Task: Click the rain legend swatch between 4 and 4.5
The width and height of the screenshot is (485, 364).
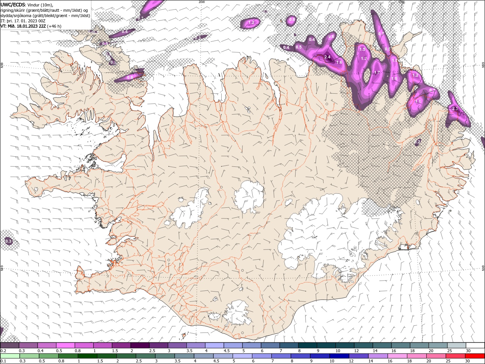Action: (203, 356)
